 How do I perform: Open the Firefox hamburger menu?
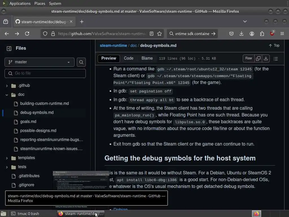282,34
